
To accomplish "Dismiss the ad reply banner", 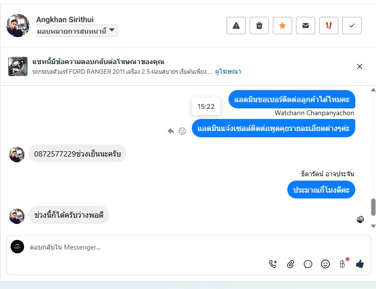I will click(x=360, y=66).
